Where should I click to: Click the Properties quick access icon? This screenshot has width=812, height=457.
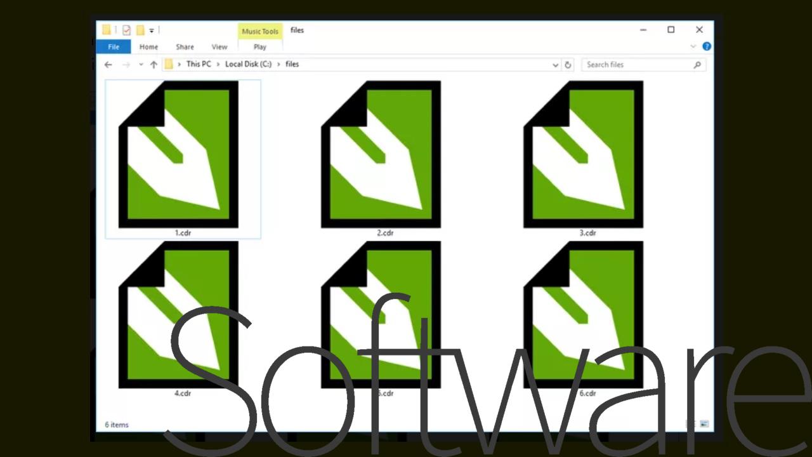(x=126, y=30)
